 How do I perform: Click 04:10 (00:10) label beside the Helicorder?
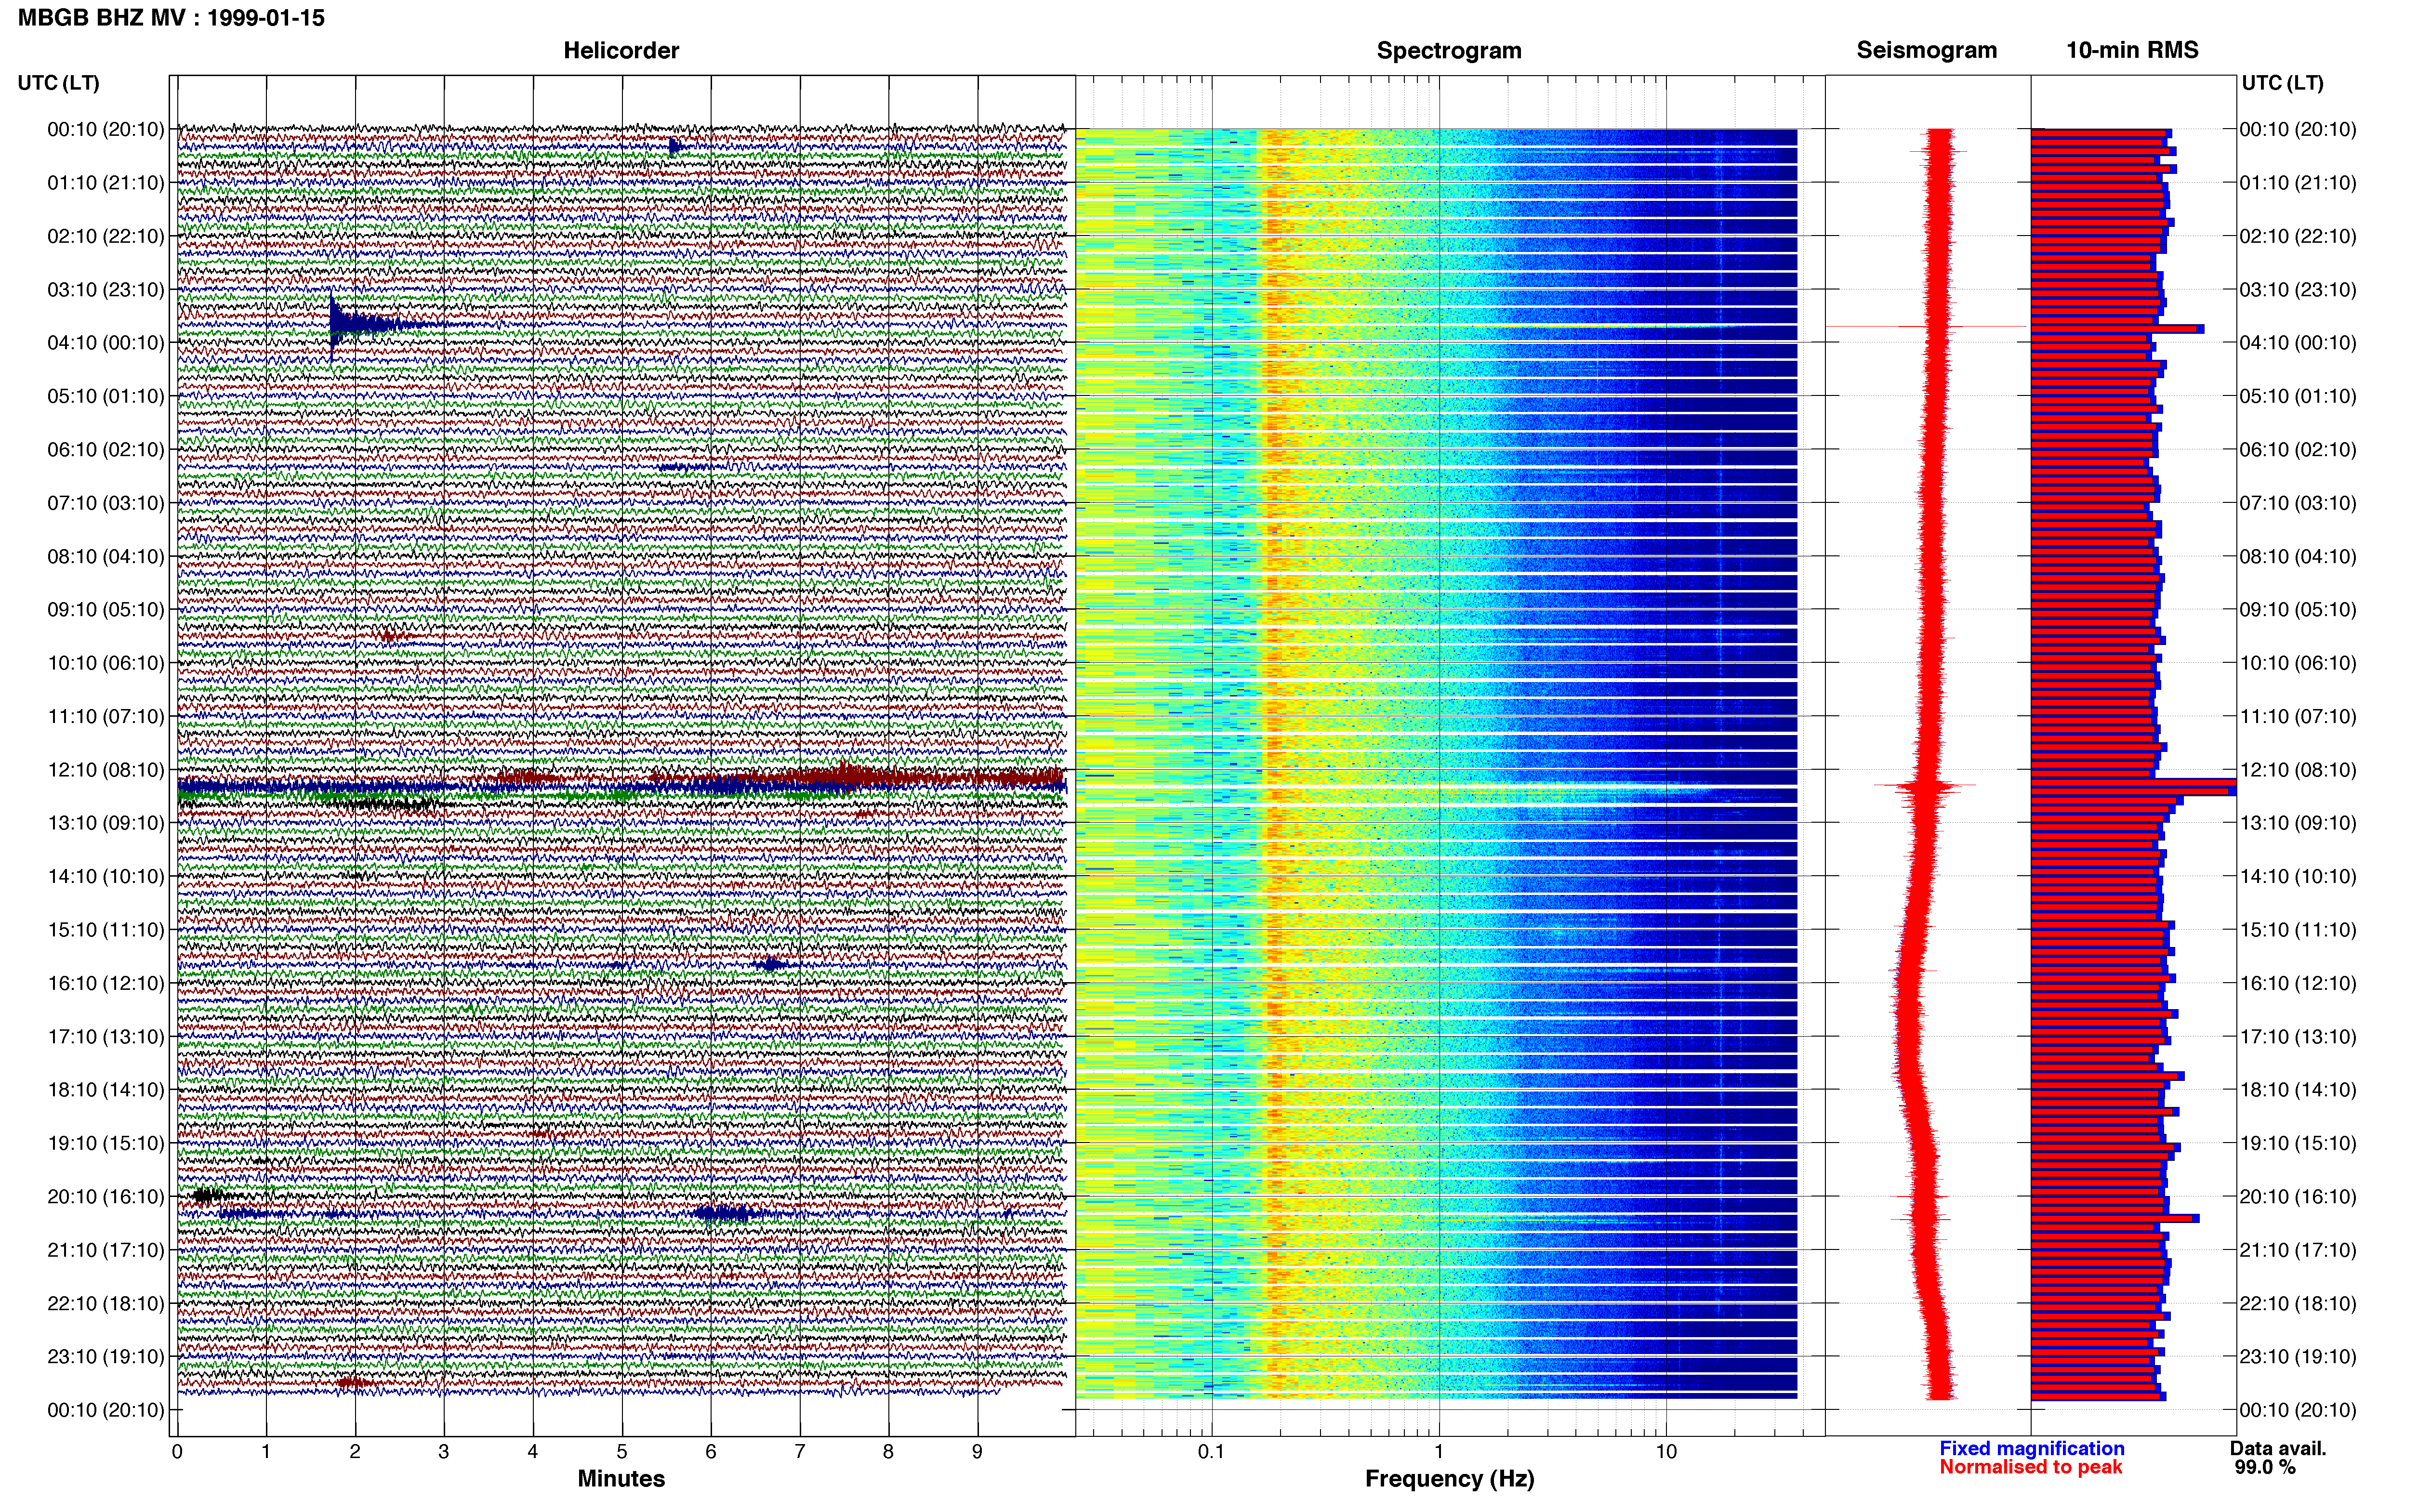click(106, 343)
